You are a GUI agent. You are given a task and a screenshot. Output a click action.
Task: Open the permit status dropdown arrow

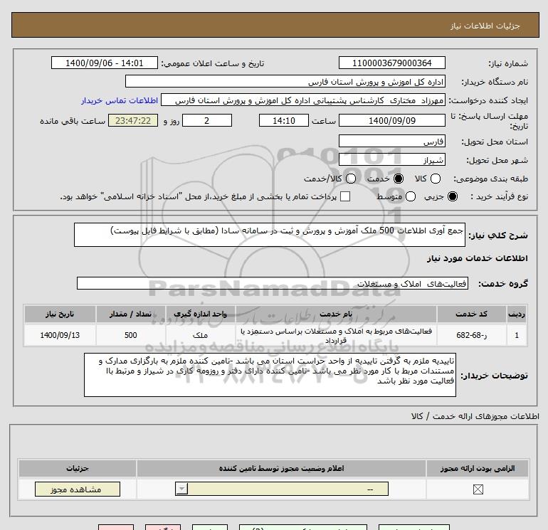point(181,489)
